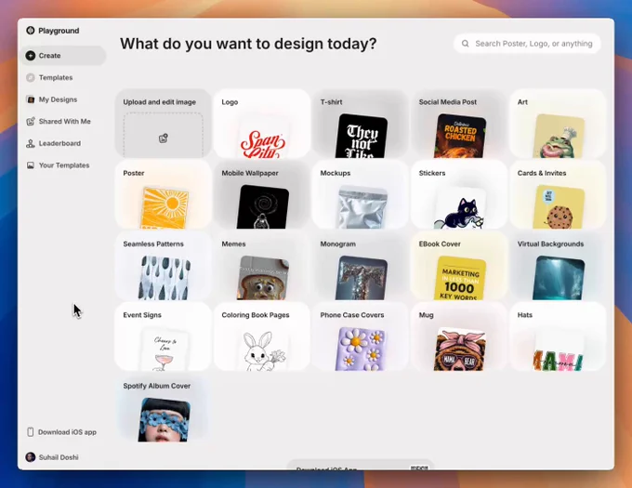Open the Logo design category

tap(262, 124)
